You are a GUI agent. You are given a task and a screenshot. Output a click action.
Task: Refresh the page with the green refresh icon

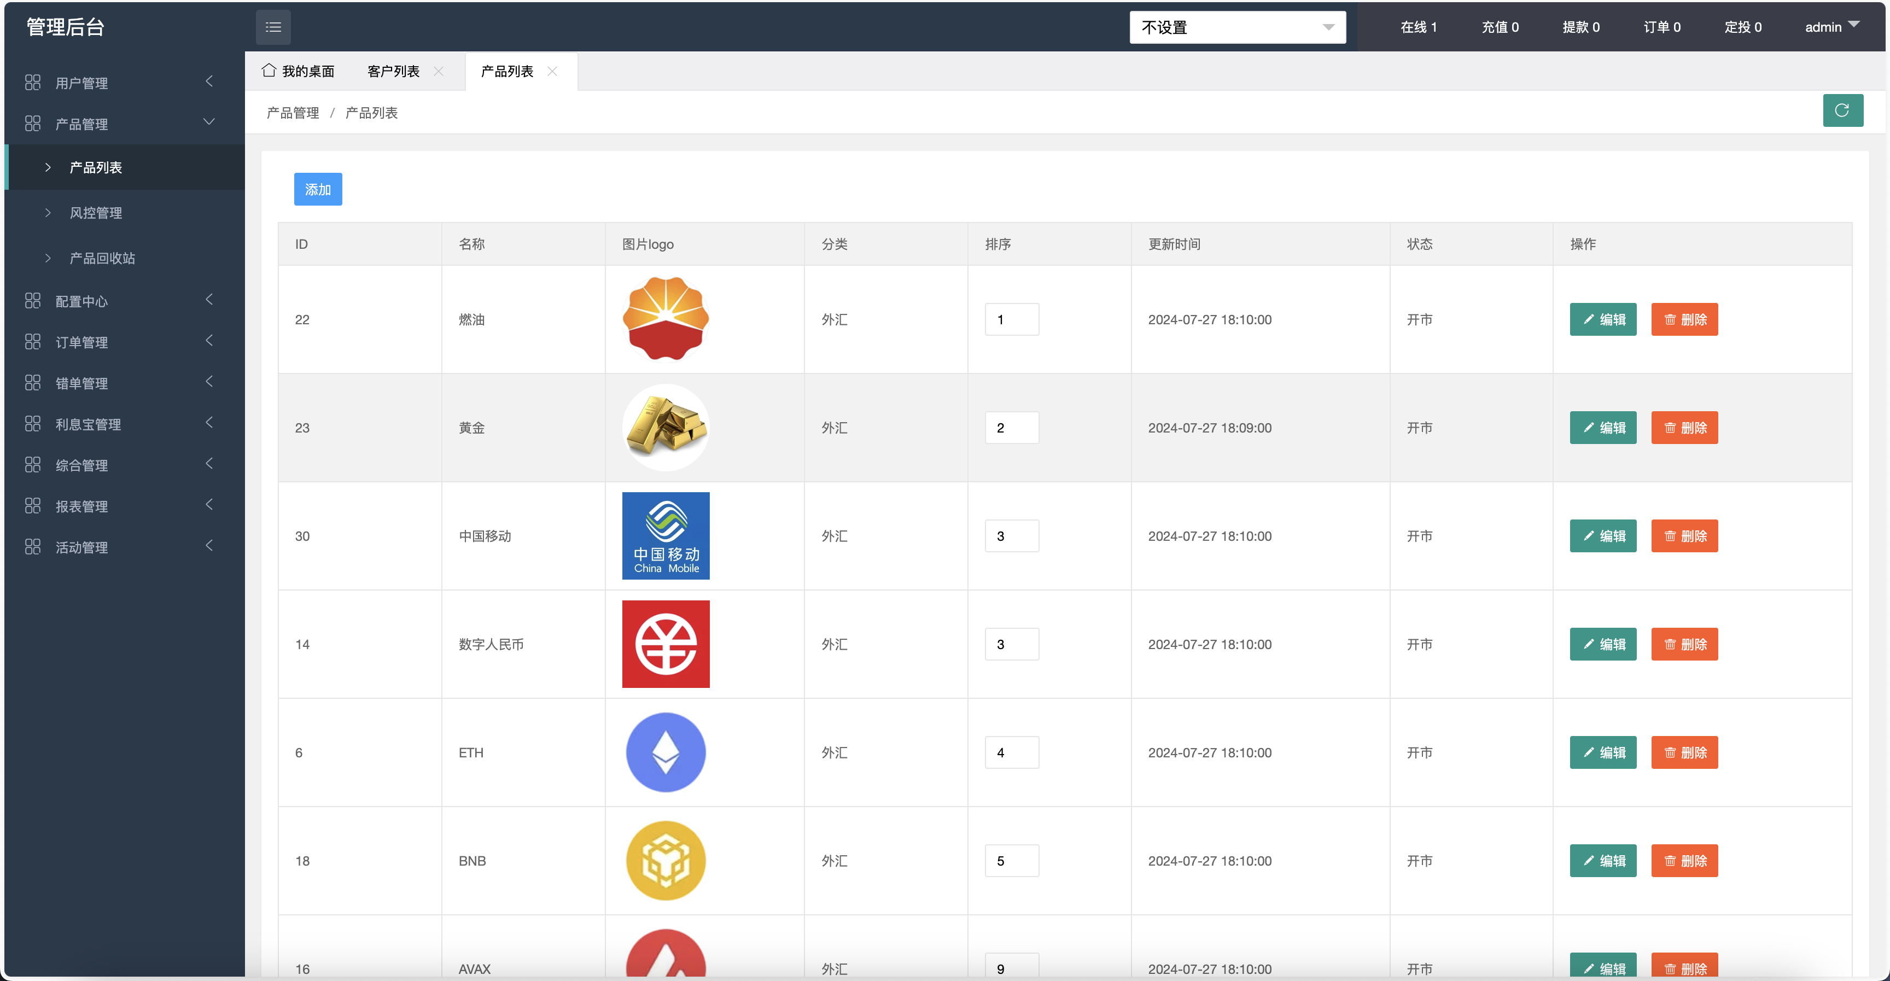point(1843,111)
